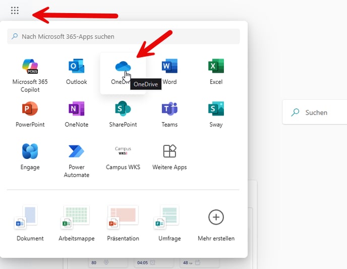Open Microsoft 365 Copilot app
The height and width of the screenshot is (269, 347).
(30, 75)
